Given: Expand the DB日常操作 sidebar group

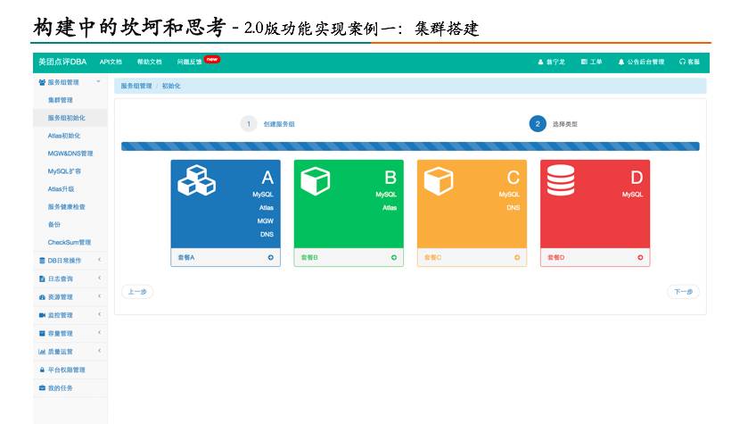Looking at the screenshot, I should 99,260.
